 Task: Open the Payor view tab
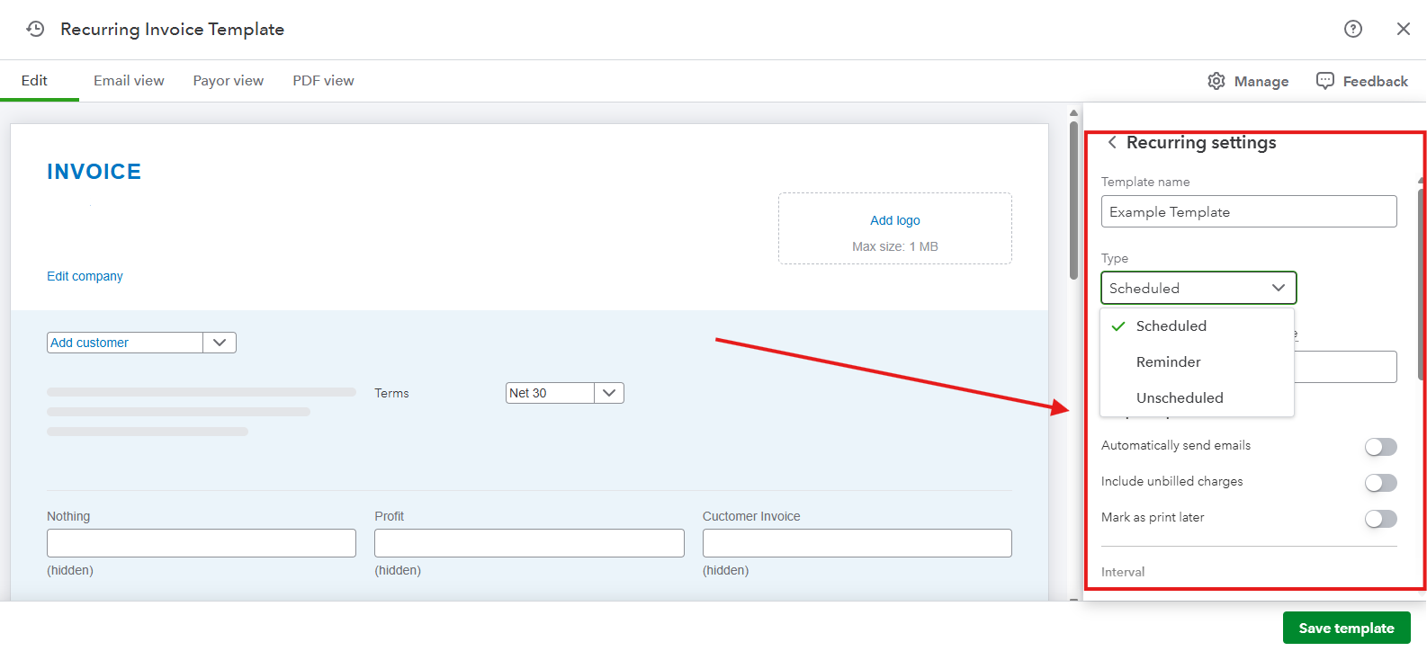coord(228,81)
